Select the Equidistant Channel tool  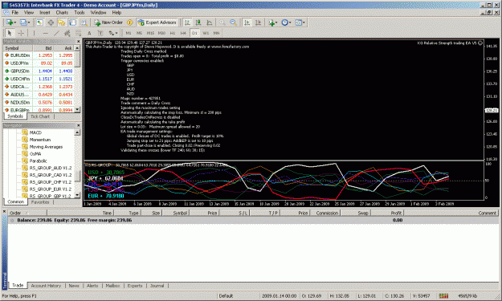[67, 33]
